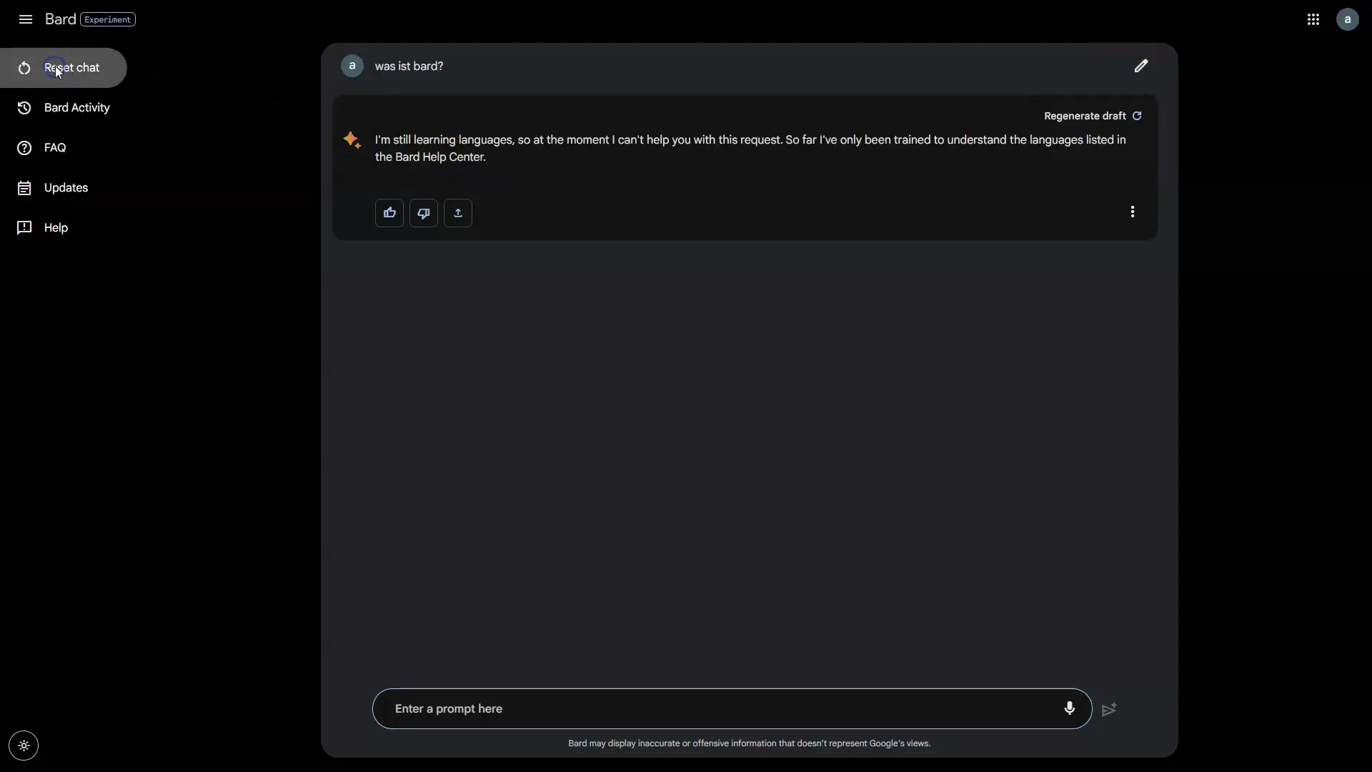Click the thumbs down icon
The image size is (1372, 772).
point(423,212)
